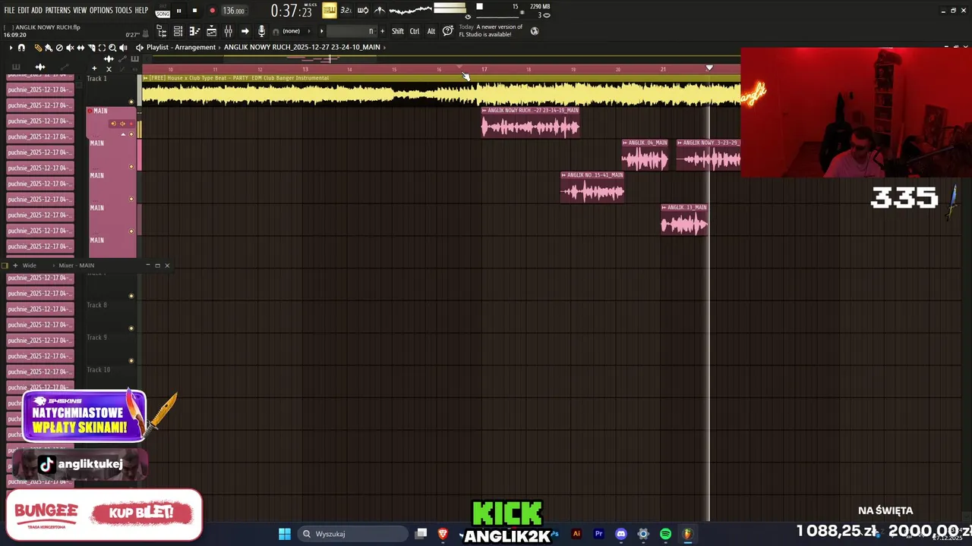
Task: Arm the transport record button
Action: coord(212,11)
